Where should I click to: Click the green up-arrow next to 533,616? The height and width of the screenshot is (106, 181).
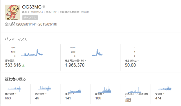(23, 65)
